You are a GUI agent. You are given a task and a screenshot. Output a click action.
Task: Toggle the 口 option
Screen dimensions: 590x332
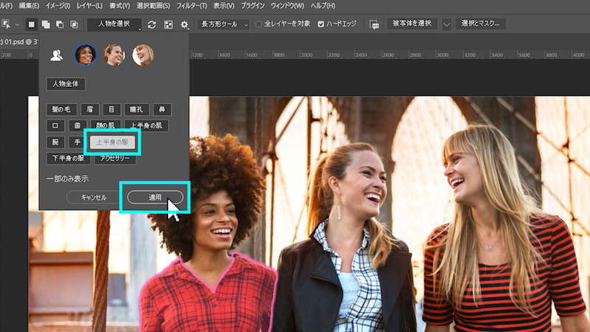56,125
